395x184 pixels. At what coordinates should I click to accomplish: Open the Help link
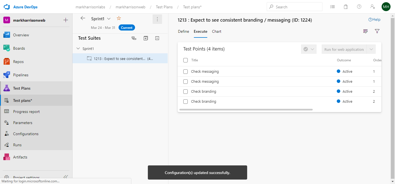coord(374,20)
